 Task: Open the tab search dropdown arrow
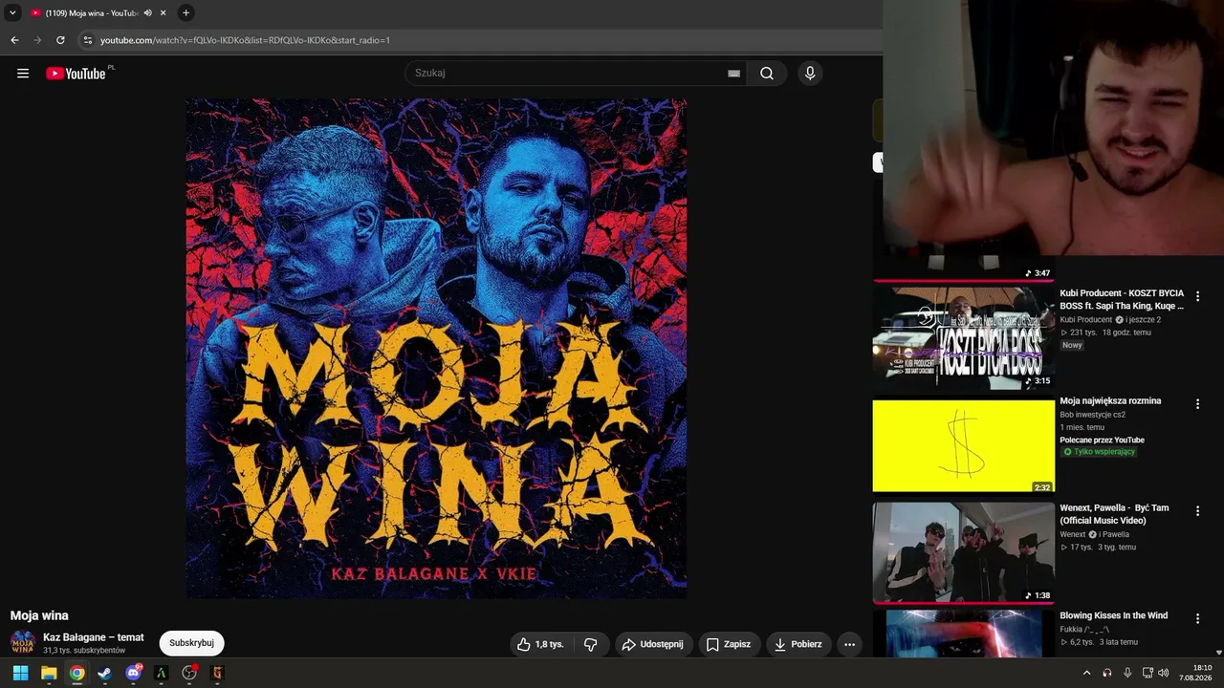point(12,13)
